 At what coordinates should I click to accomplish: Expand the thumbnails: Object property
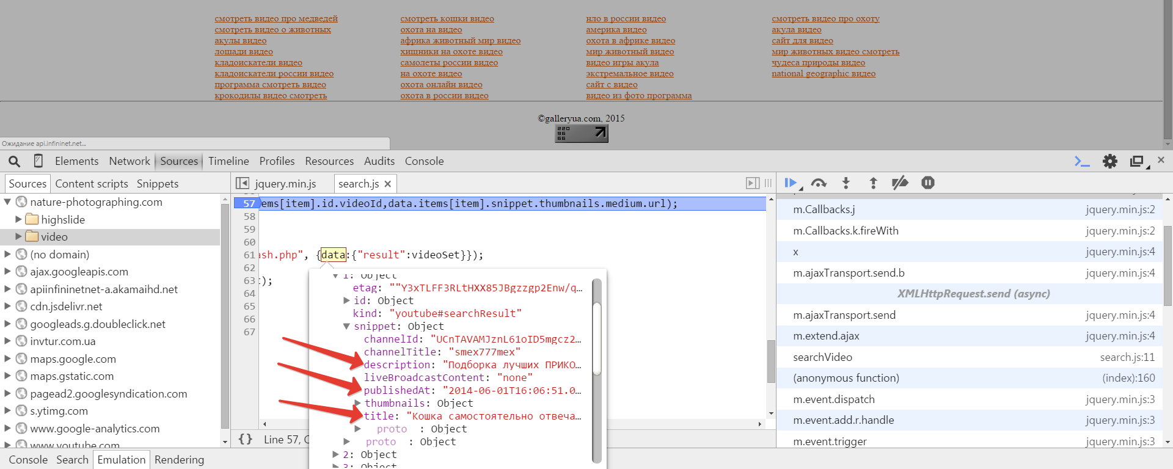357,403
